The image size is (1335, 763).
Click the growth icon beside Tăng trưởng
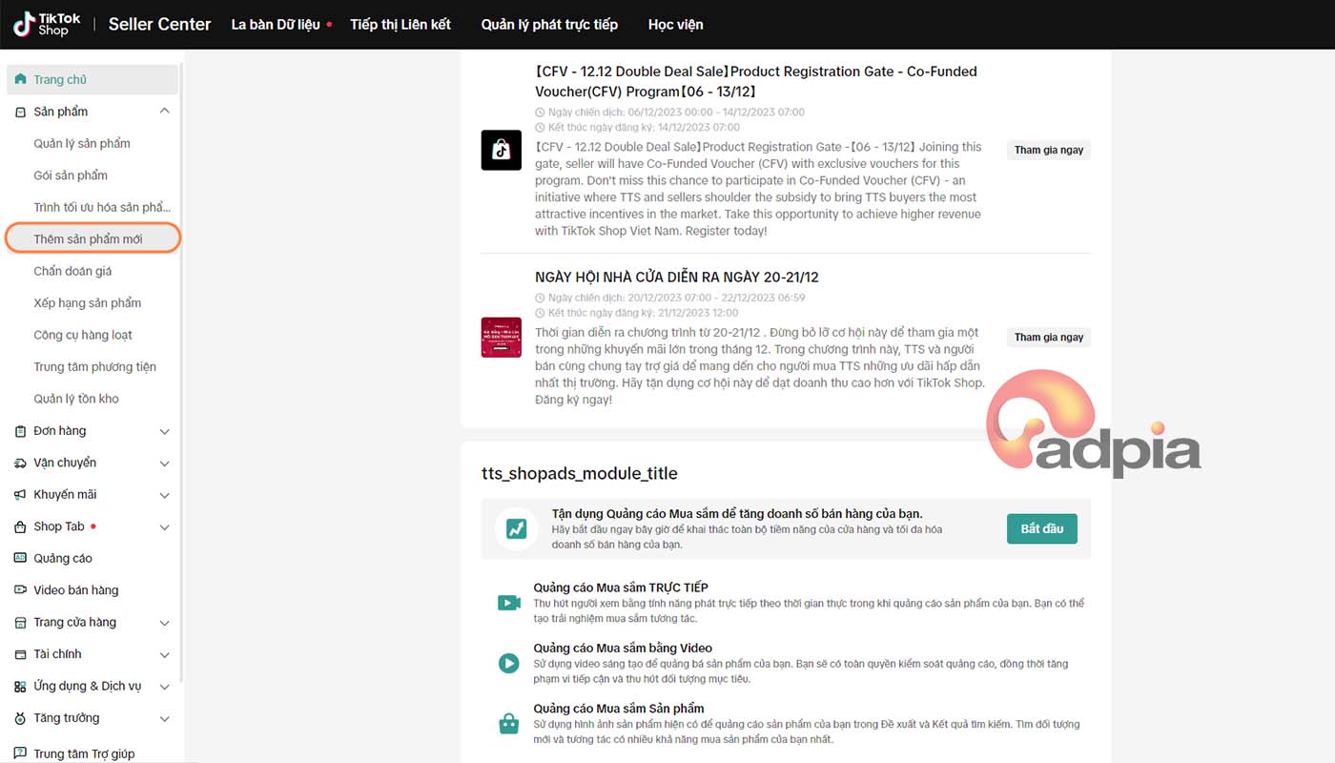click(21, 718)
